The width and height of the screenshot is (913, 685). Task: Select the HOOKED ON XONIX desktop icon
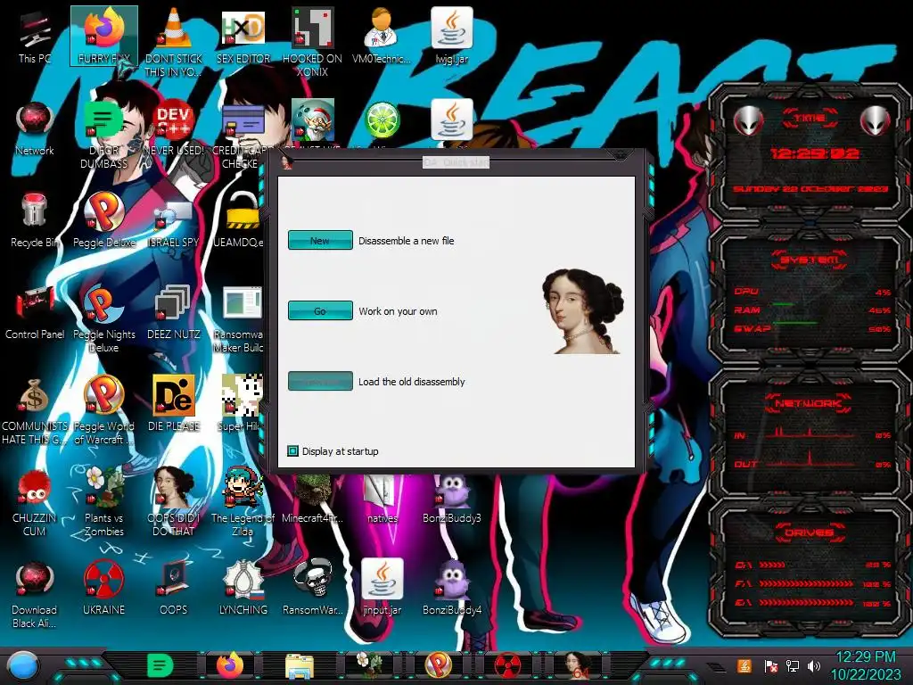coord(312,42)
